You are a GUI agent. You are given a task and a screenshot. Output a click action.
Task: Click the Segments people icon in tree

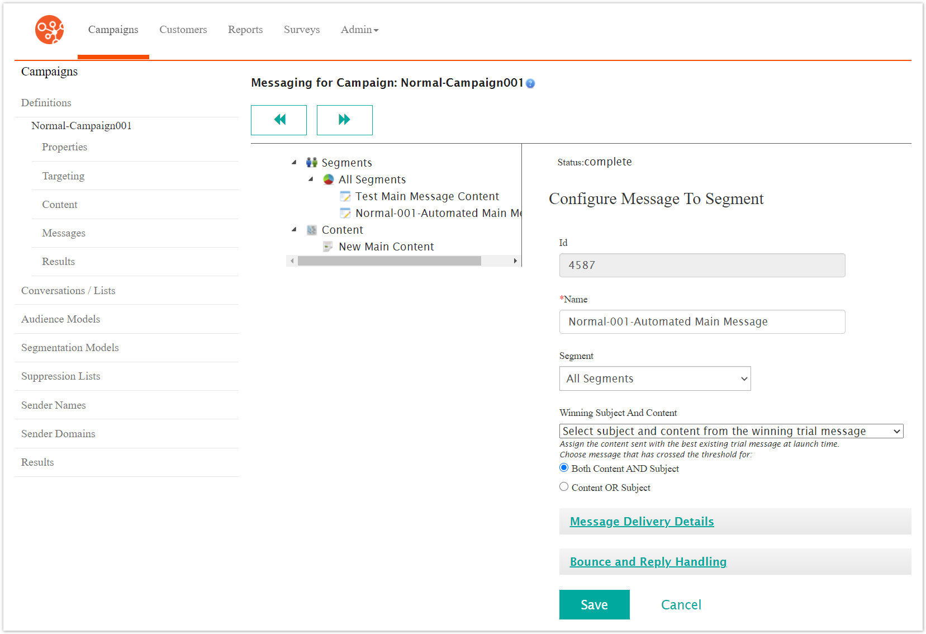312,163
